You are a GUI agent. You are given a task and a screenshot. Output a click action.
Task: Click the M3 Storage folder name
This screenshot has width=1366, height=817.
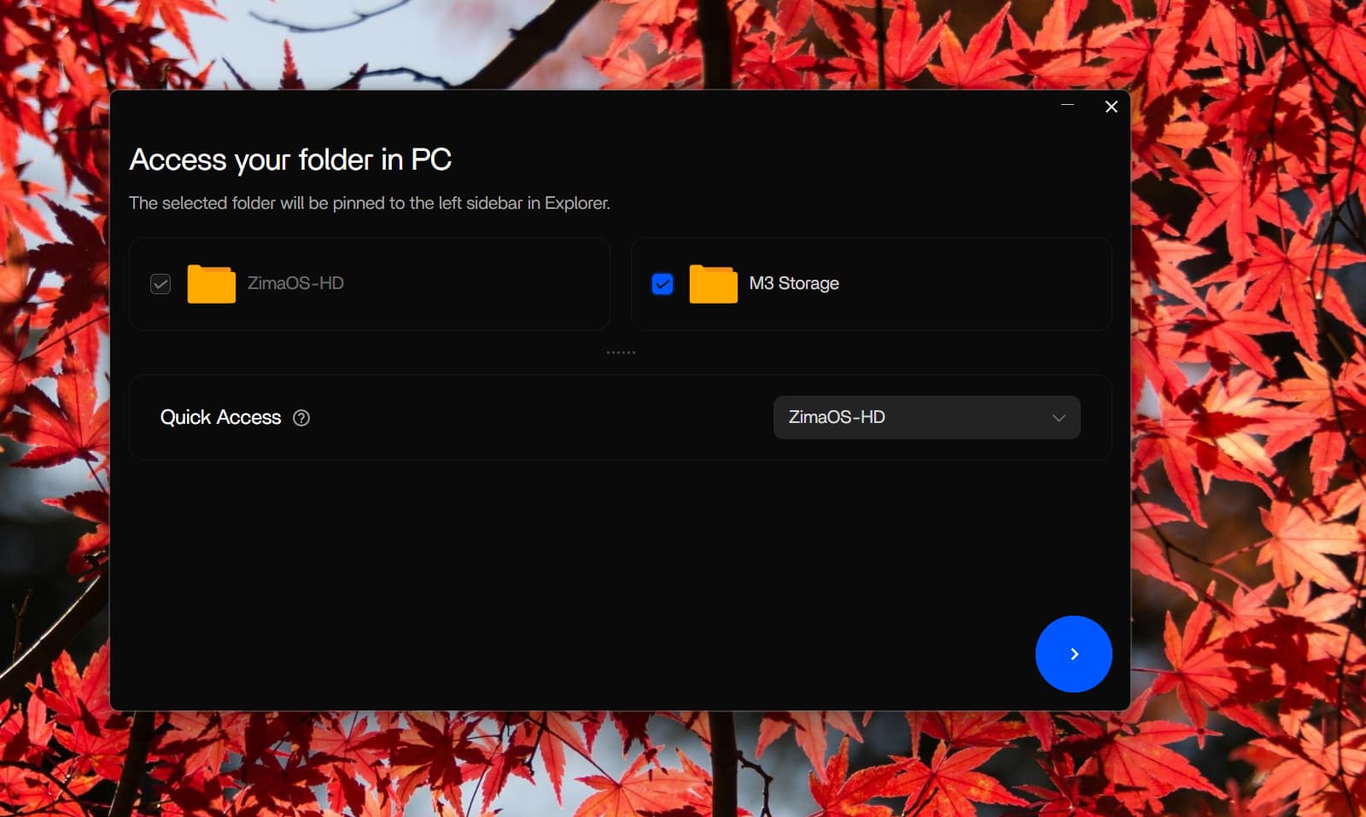[793, 283]
